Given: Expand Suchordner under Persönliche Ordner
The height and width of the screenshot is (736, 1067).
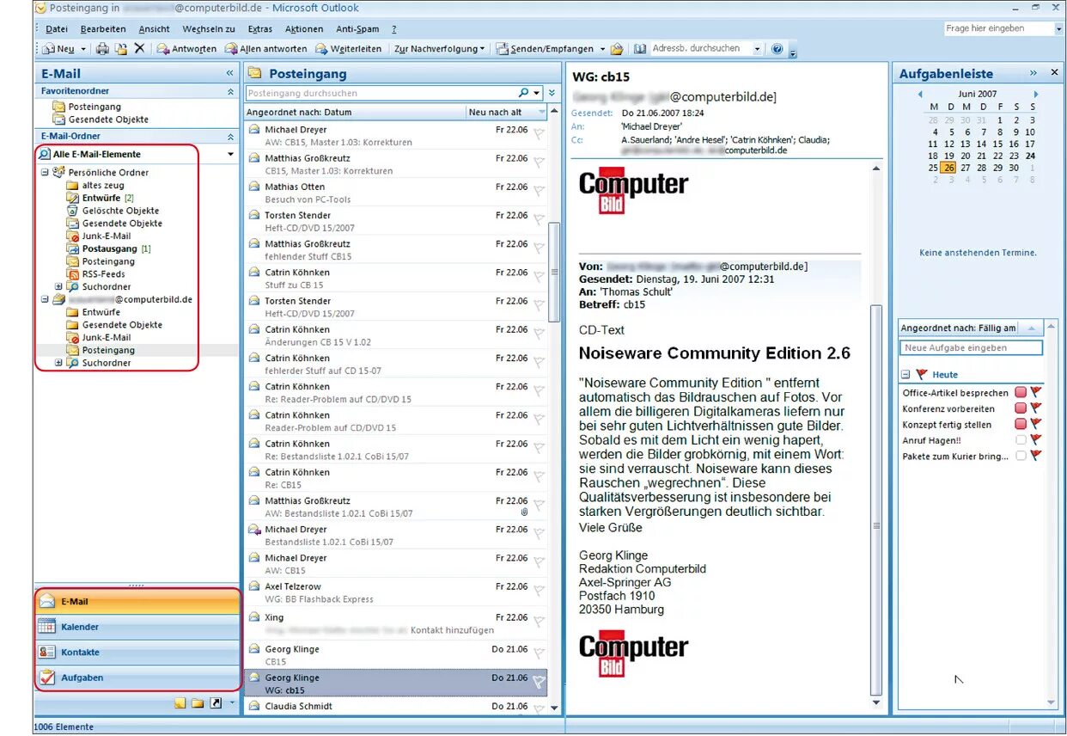Looking at the screenshot, I should [58, 286].
